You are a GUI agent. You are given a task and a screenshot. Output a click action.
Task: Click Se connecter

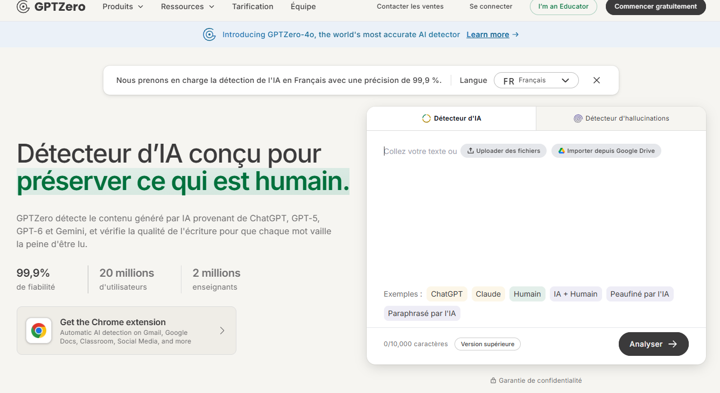[x=491, y=6]
